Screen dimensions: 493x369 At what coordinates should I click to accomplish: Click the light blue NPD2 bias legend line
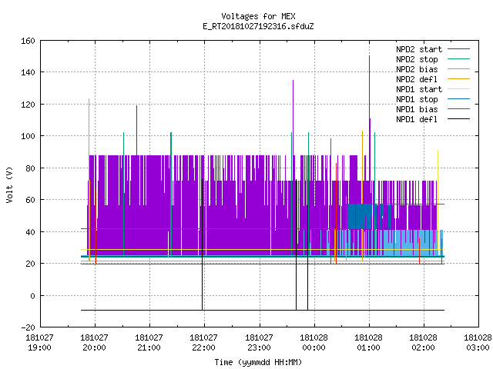pos(458,68)
